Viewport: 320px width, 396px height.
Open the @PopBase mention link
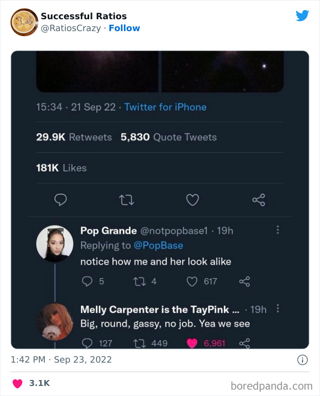pos(158,246)
